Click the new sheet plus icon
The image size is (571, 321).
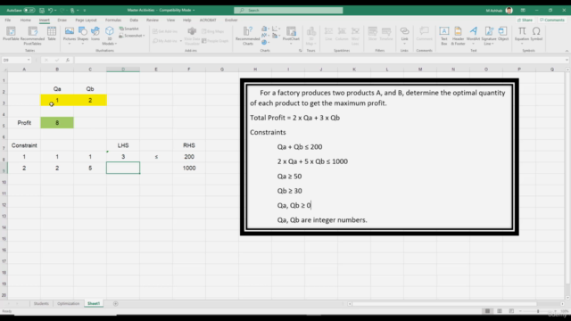(x=115, y=303)
